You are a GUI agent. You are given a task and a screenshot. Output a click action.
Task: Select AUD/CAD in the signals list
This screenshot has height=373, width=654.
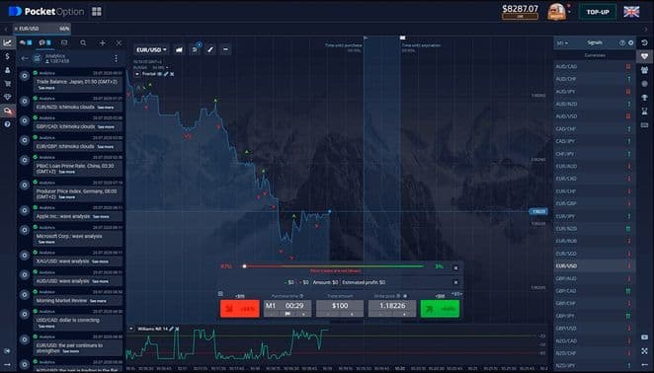pos(595,66)
